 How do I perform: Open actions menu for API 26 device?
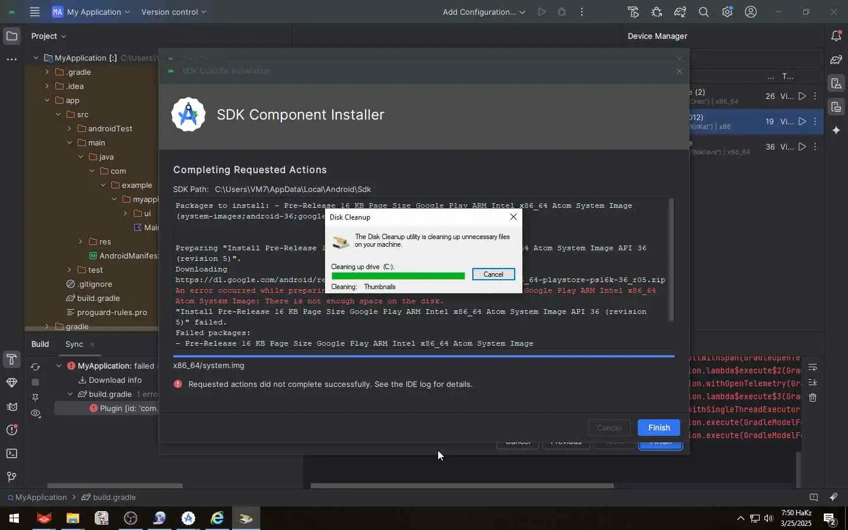pyautogui.click(x=815, y=96)
